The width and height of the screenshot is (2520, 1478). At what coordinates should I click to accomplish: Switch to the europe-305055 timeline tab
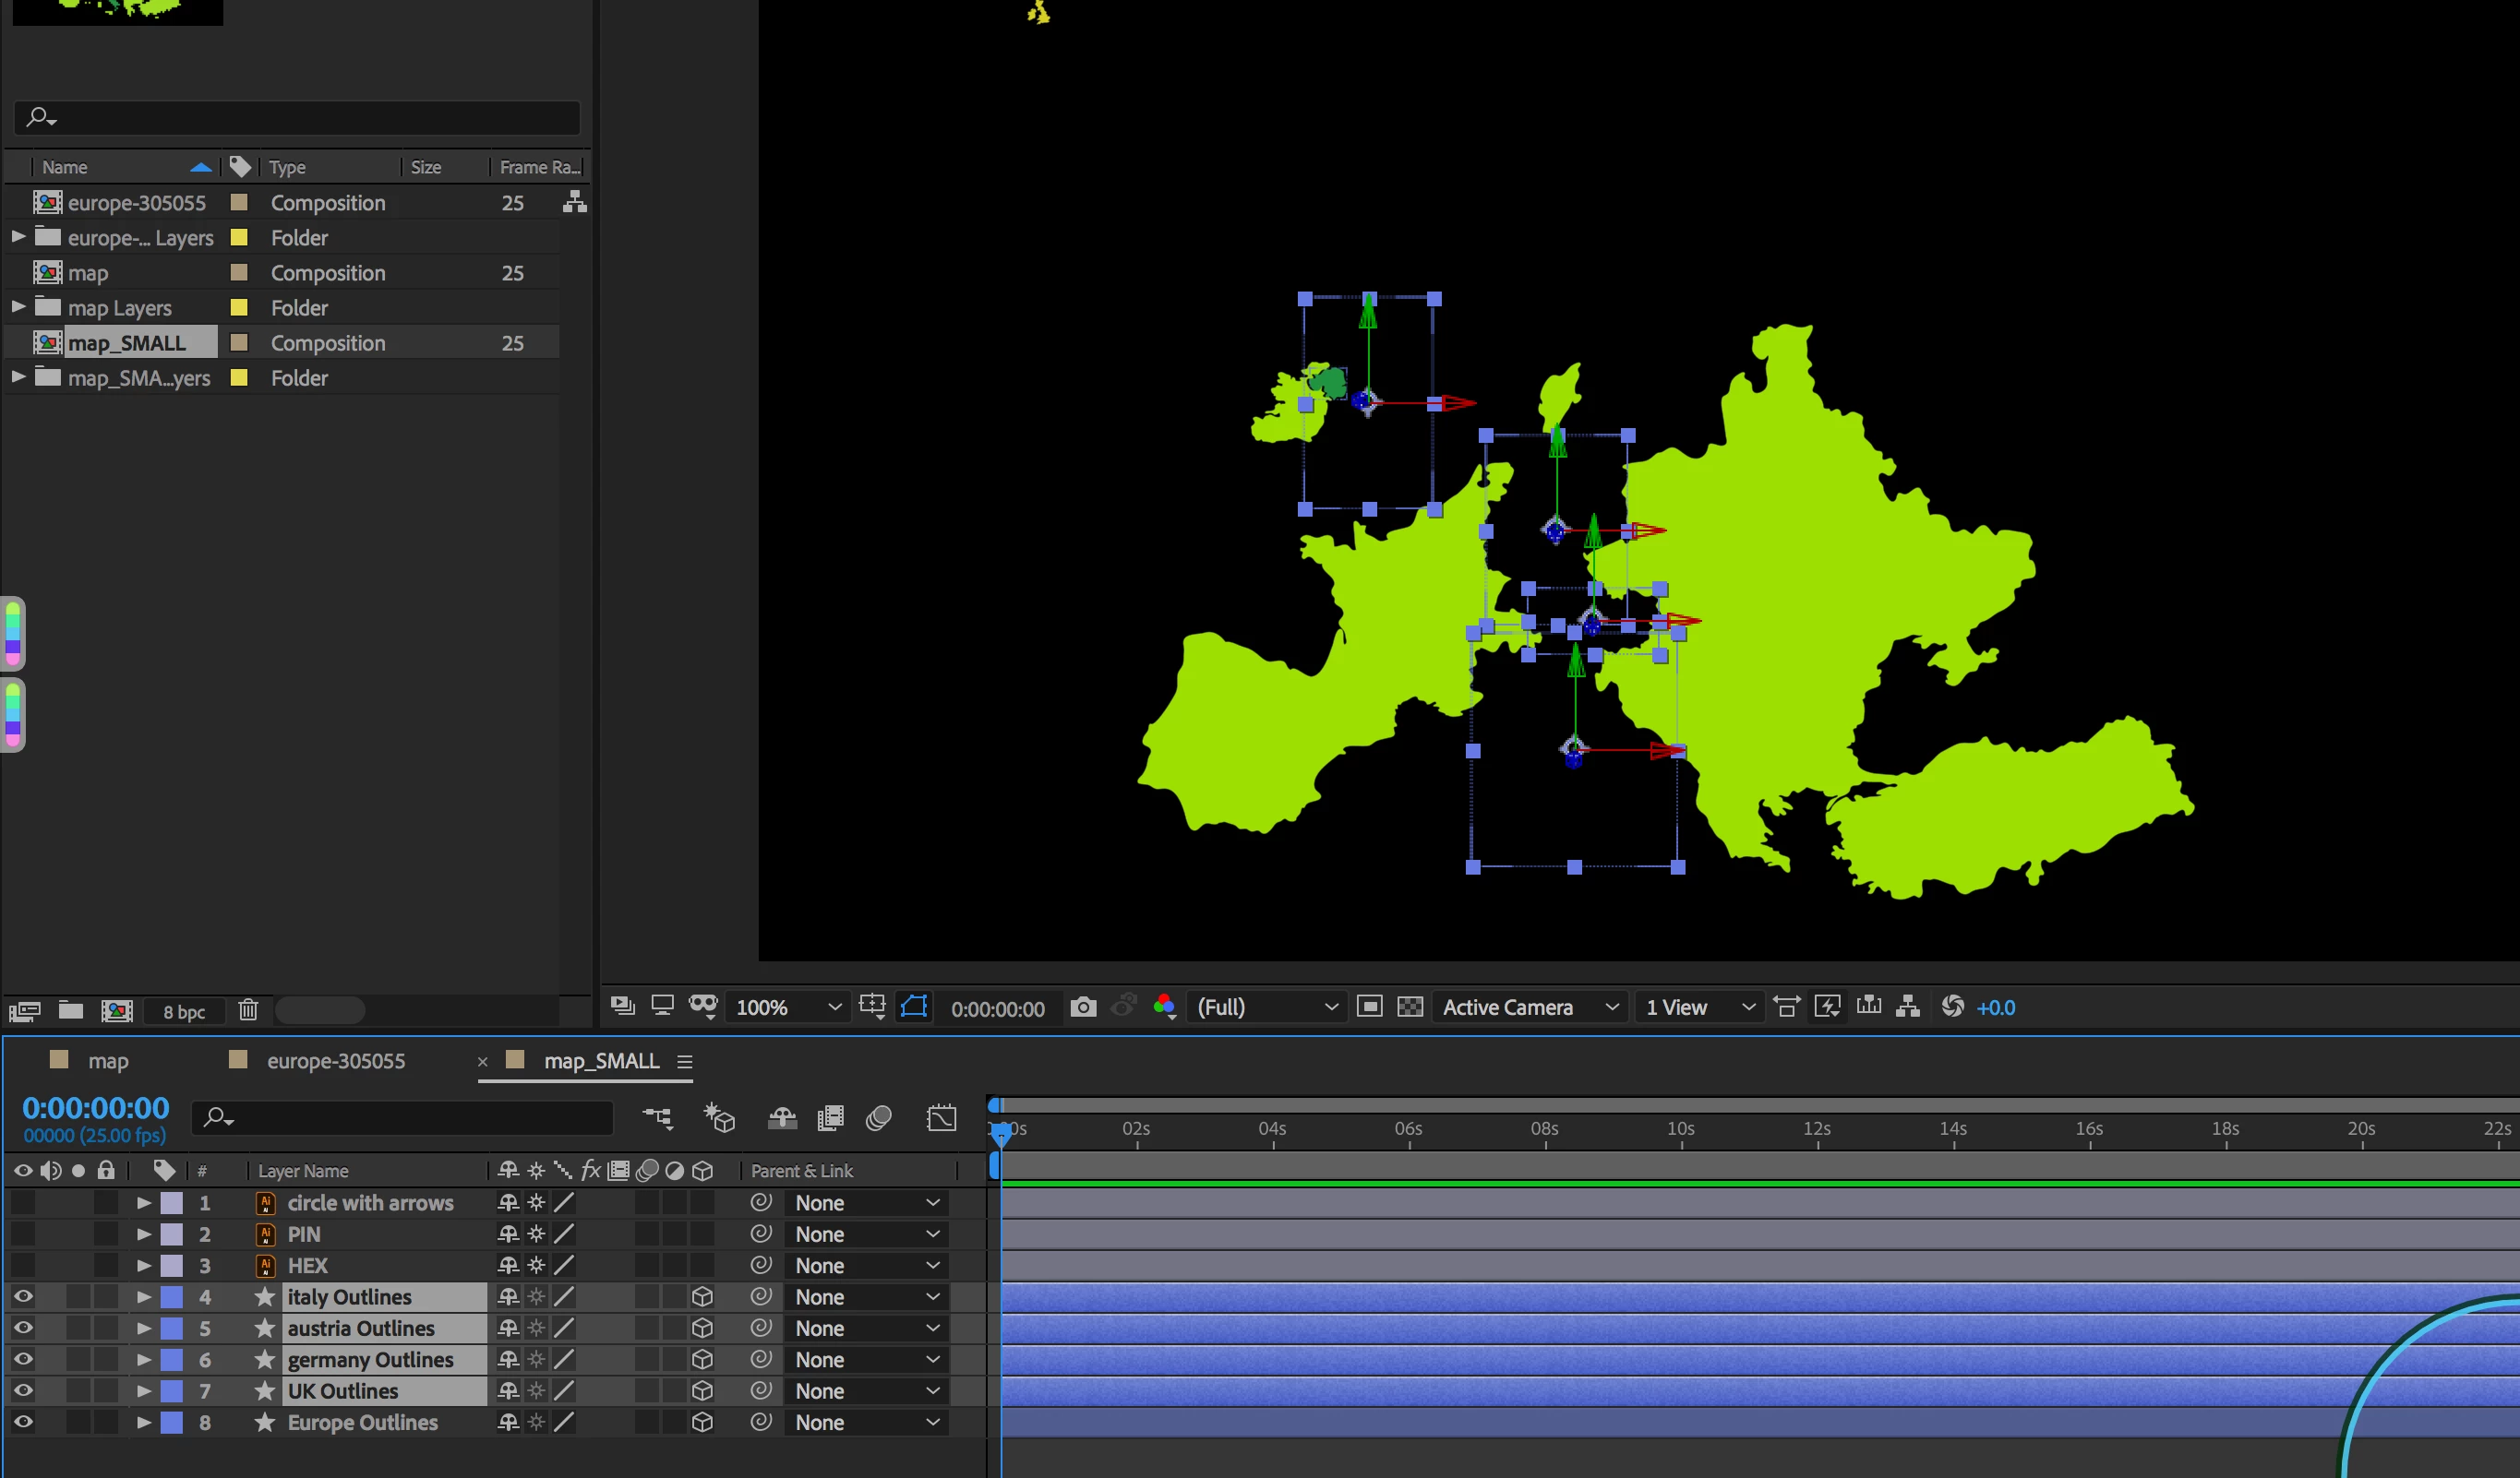335,1061
